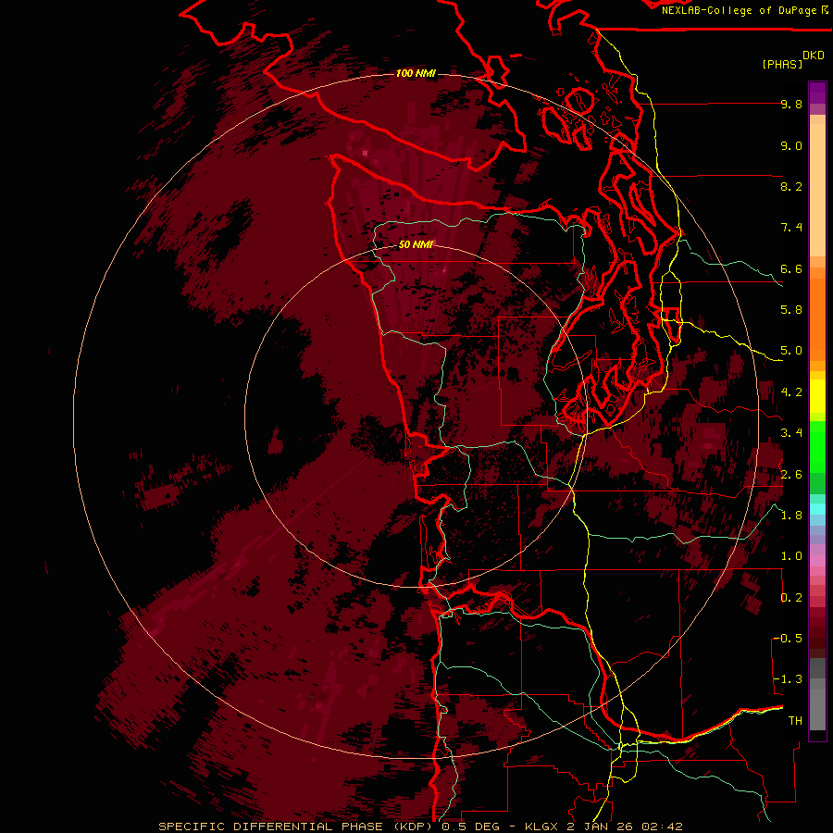The width and height of the screenshot is (833, 833).
Task: Pick the pink segment of color bar
Action: click(x=817, y=561)
